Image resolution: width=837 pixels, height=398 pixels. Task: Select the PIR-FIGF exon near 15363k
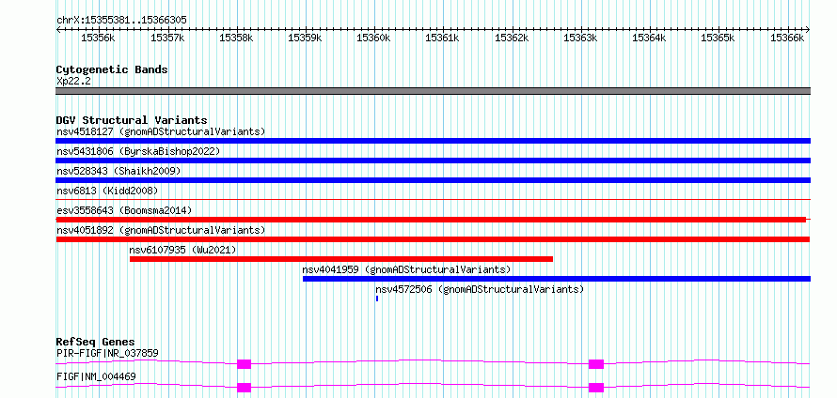pyautogui.click(x=596, y=364)
